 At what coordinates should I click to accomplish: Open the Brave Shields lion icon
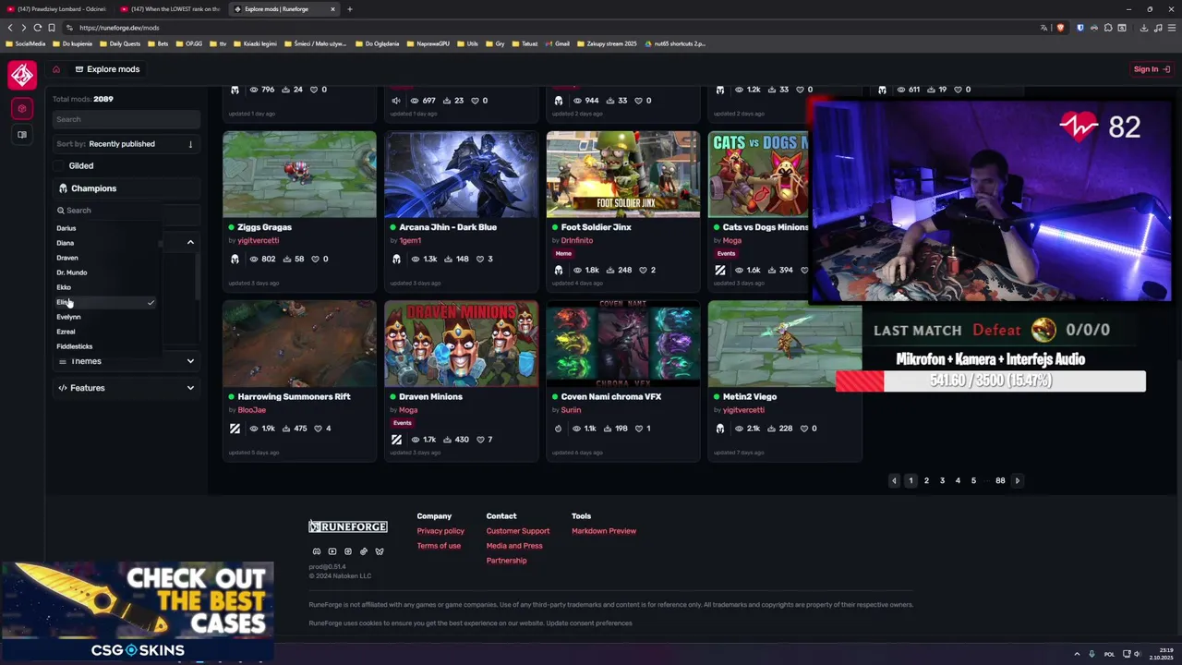[1060, 28]
